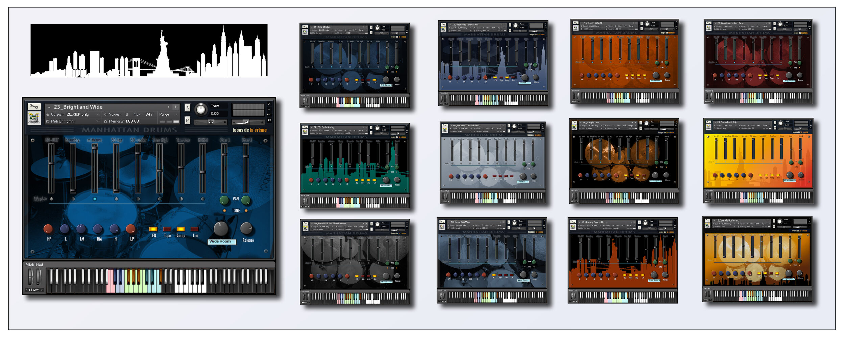This screenshot has width=845, height=338.
Task: Toggle bleed button under boundary fader
Action: 73,199
